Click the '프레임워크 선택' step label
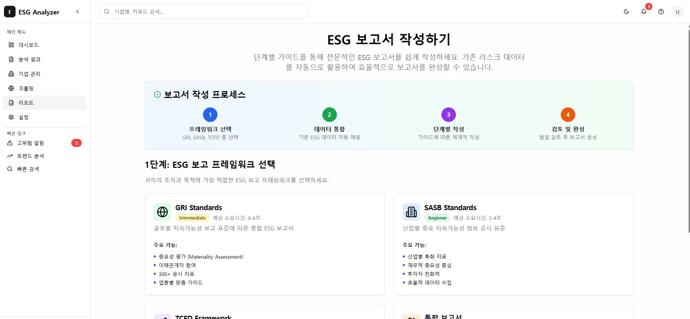The height and width of the screenshot is (319, 690). [210, 129]
